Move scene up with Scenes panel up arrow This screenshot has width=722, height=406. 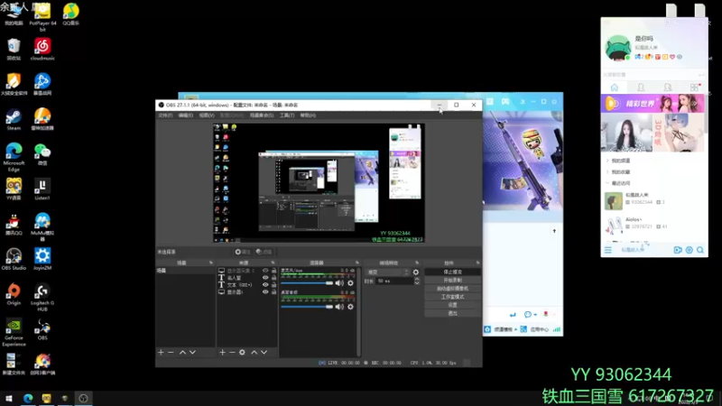pos(182,352)
